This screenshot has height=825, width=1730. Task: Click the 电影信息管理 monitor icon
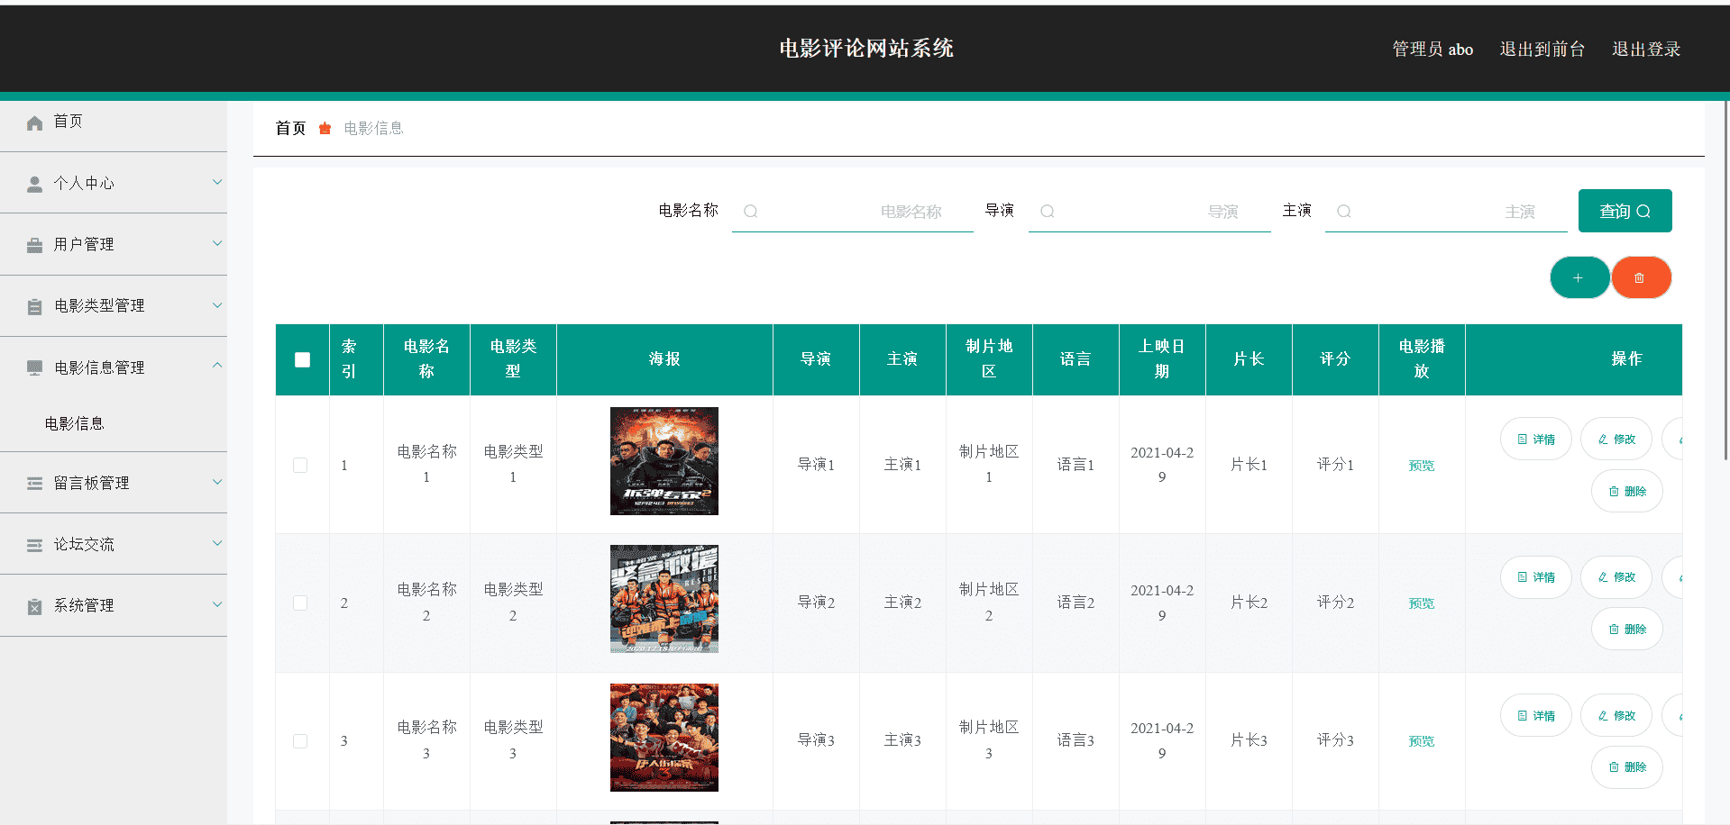coord(34,367)
